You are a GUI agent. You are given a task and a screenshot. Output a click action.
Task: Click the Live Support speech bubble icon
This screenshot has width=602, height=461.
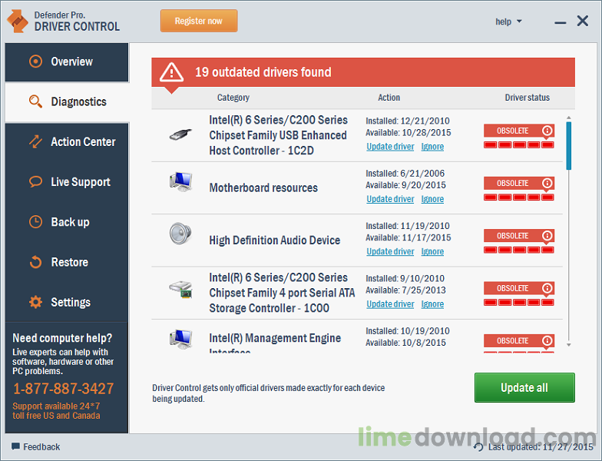[x=35, y=181]
